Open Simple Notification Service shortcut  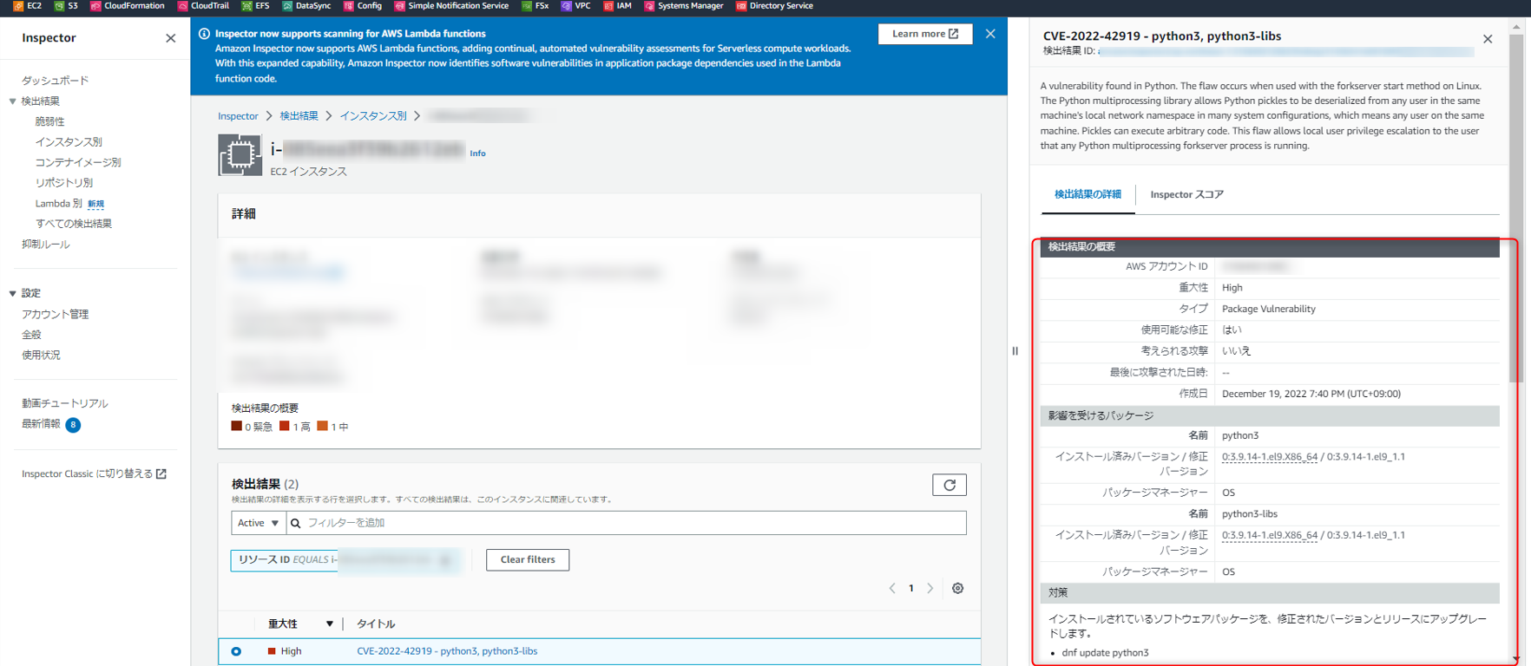451,6
